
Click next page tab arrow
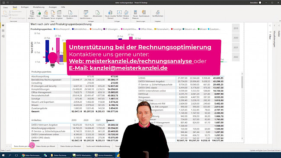[10, 146]
